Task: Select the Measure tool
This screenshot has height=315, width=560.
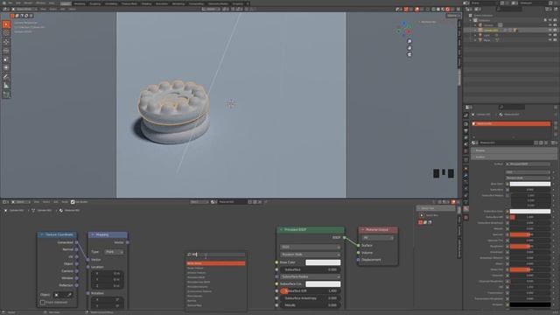Action: (6, 86)
